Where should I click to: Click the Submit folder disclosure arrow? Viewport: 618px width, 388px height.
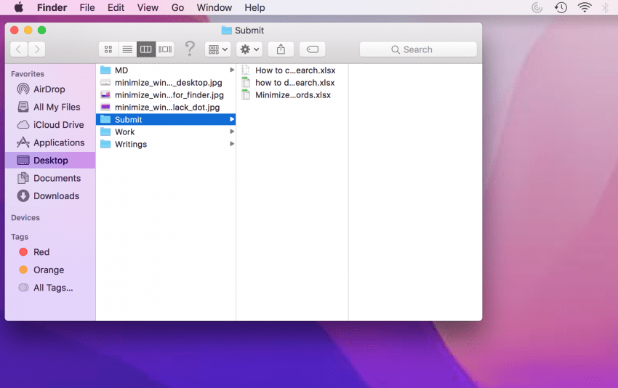pos(232,119)
